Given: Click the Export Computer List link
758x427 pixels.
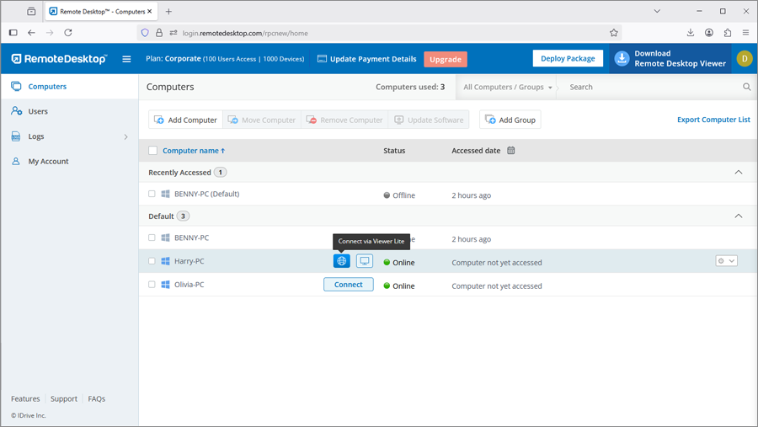Looking at the screenshot, I should tap(713, 120).
